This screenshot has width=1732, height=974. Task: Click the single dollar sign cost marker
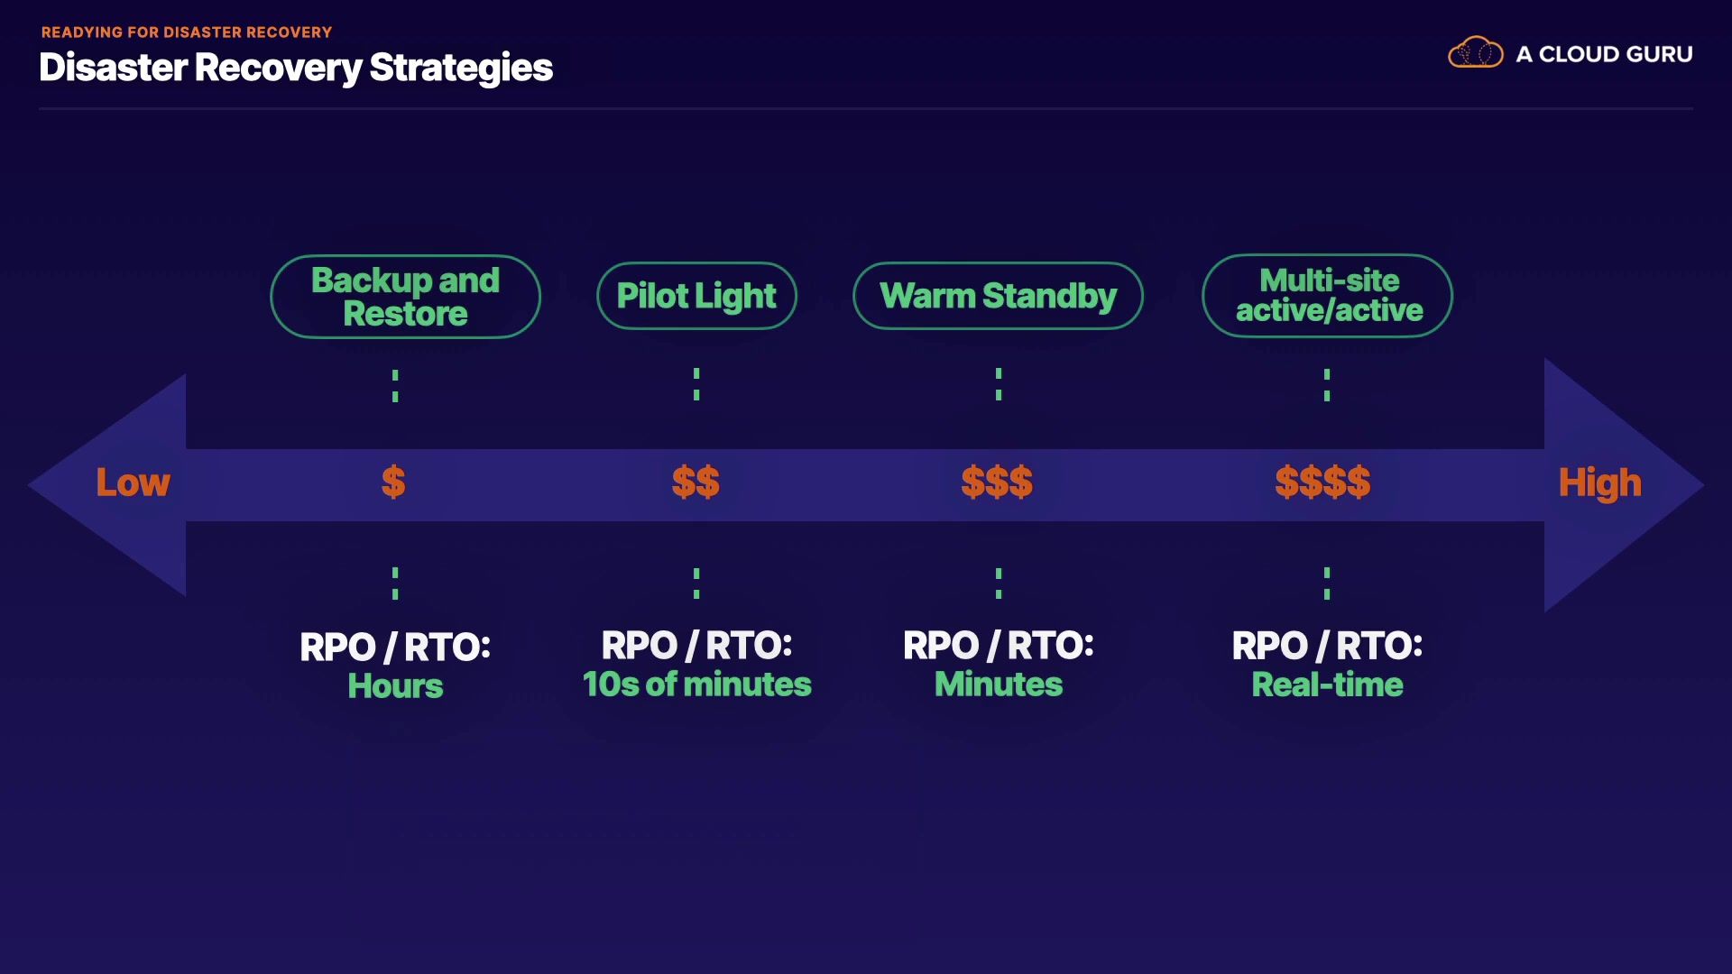393,482
